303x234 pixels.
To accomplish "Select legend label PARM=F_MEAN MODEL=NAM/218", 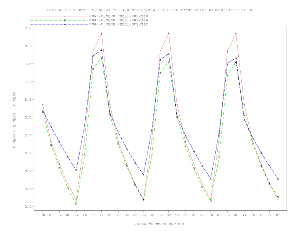I will (x=119, y=20).
